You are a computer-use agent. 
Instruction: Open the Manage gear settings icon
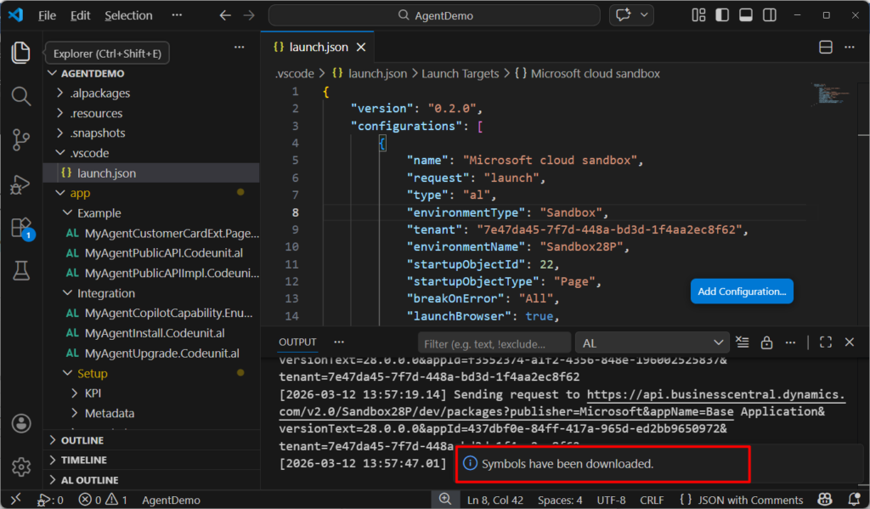tap(21, 467)
